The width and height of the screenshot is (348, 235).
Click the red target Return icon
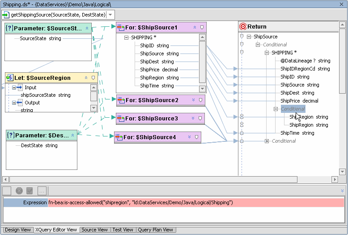[x=243, y=27]
